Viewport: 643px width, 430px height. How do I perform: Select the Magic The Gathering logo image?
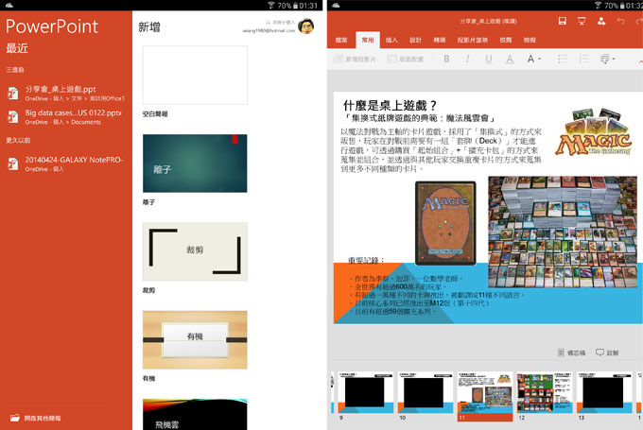[593, 132]
